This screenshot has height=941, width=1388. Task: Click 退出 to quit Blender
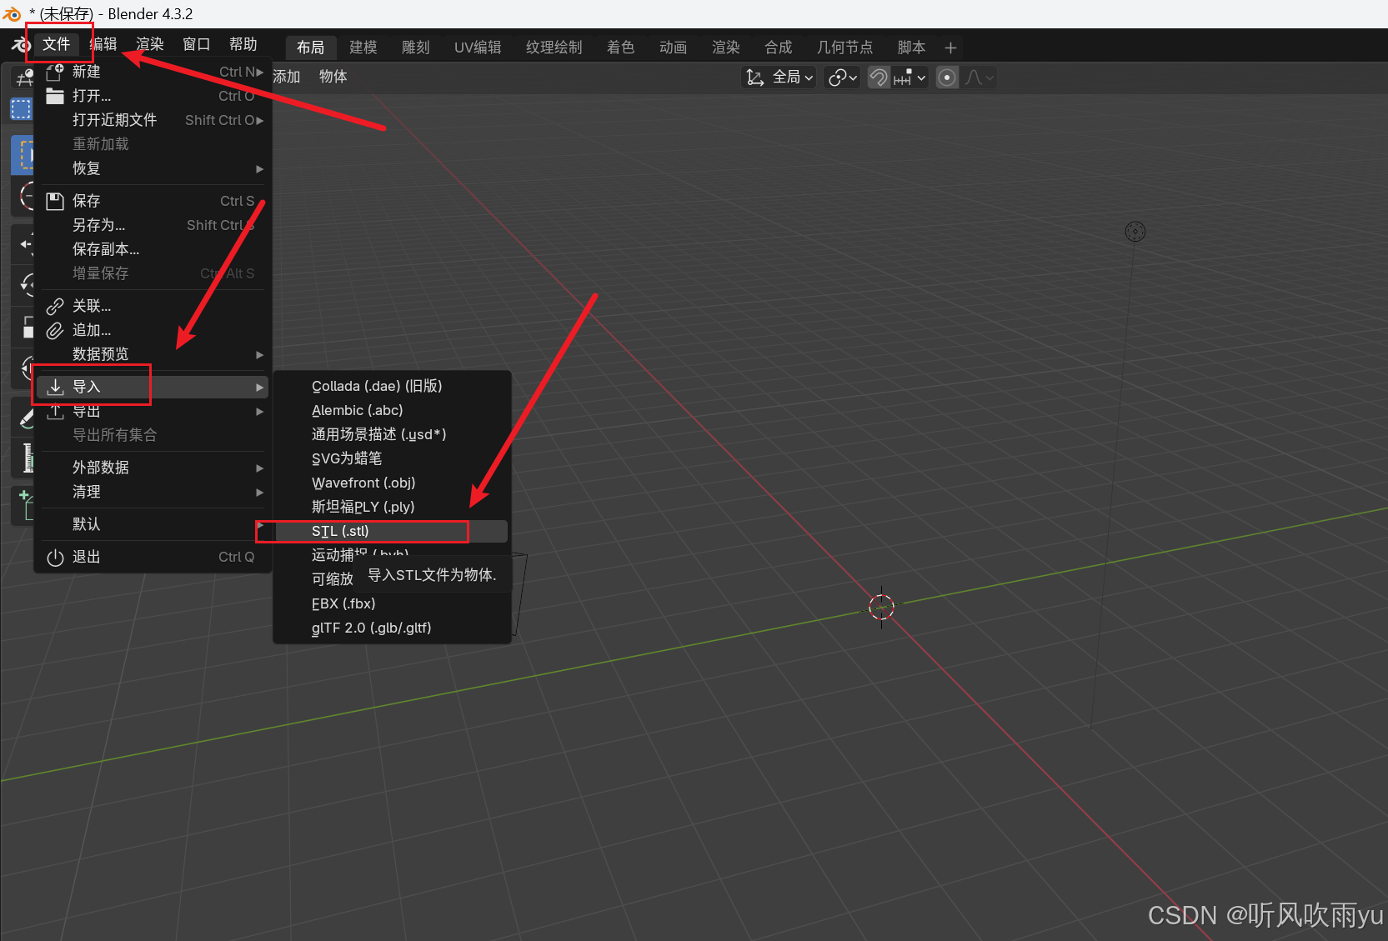click(153, 557)
